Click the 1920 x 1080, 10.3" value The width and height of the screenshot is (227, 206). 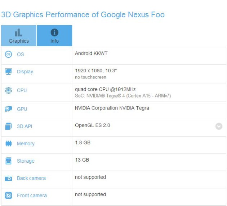click(x=96, y=70)
